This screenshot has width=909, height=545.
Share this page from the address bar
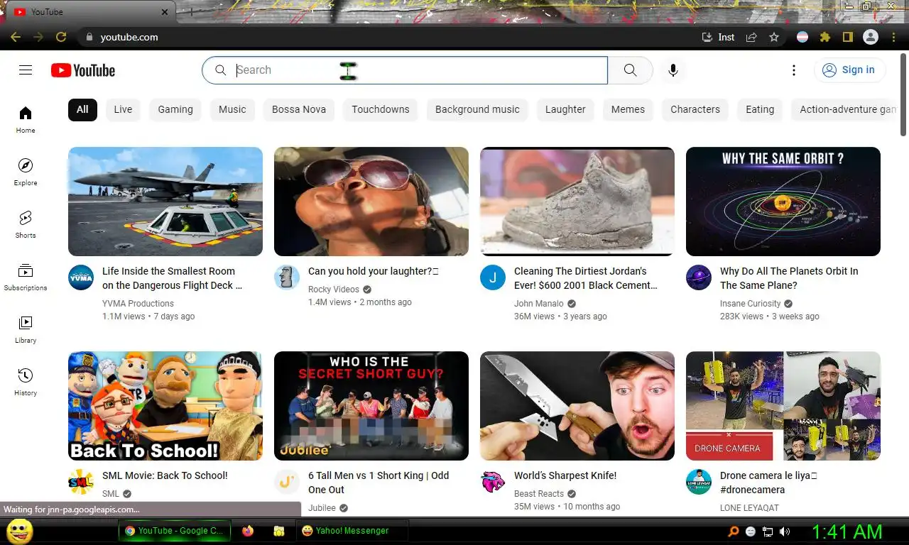tap(751, 37)
